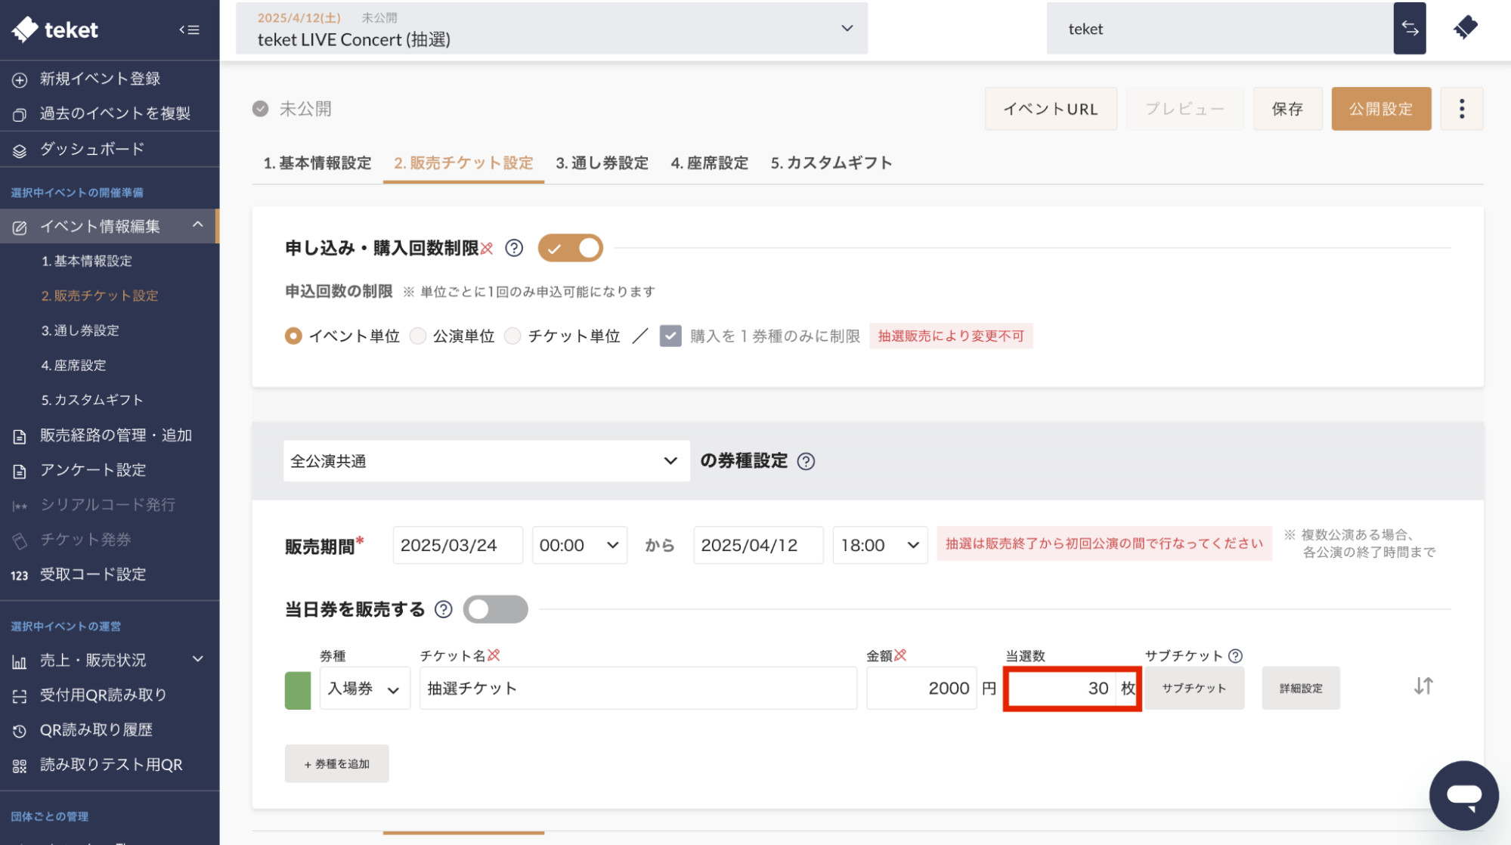The image size is (1511, 845).
Task: Click the 2025/03/24 start date field
Action: point(458,545)
